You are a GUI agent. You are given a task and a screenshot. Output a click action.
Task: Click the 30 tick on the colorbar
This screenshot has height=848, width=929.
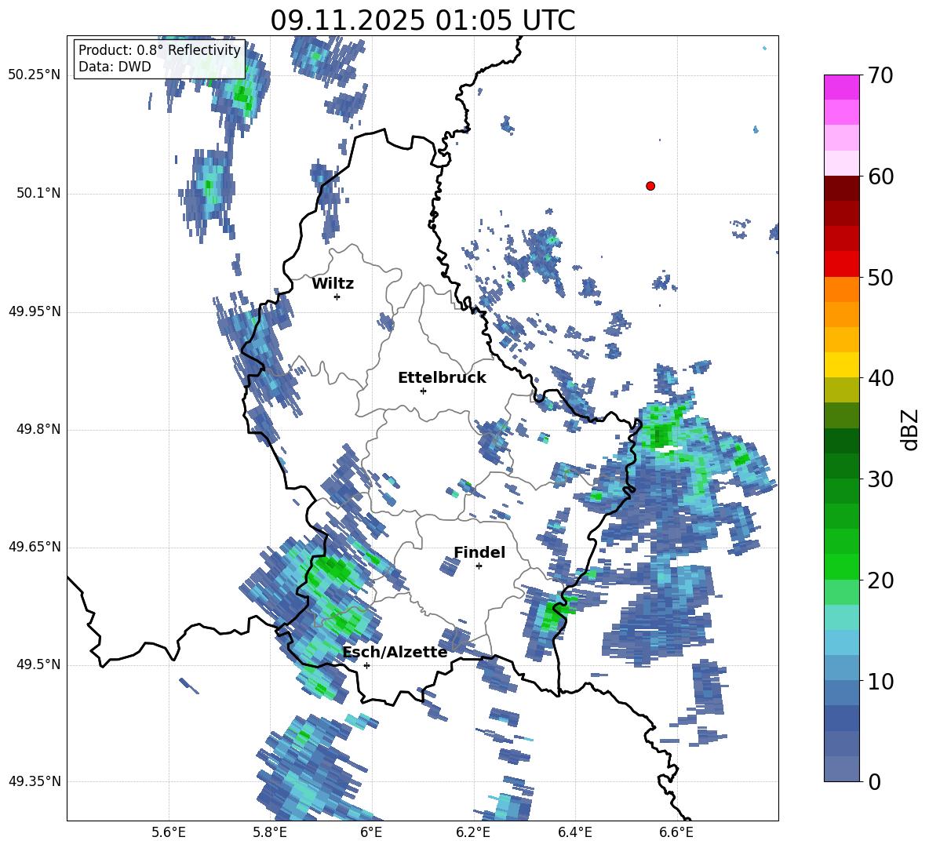(880, 479)
